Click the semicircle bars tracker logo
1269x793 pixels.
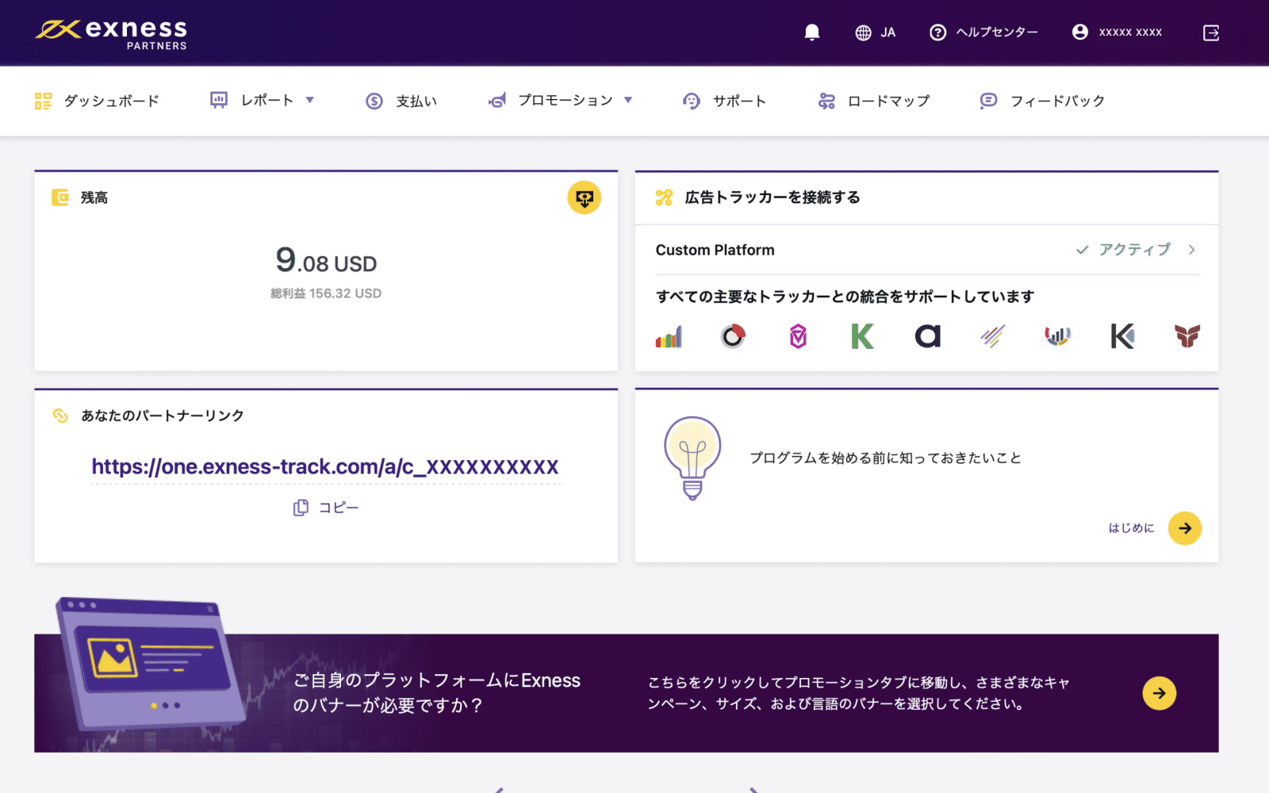(1057, 336)
